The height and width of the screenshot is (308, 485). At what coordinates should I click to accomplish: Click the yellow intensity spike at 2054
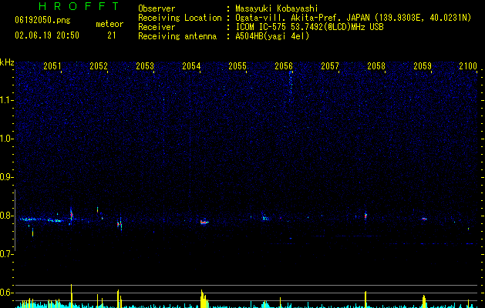(x=203, y=299)
